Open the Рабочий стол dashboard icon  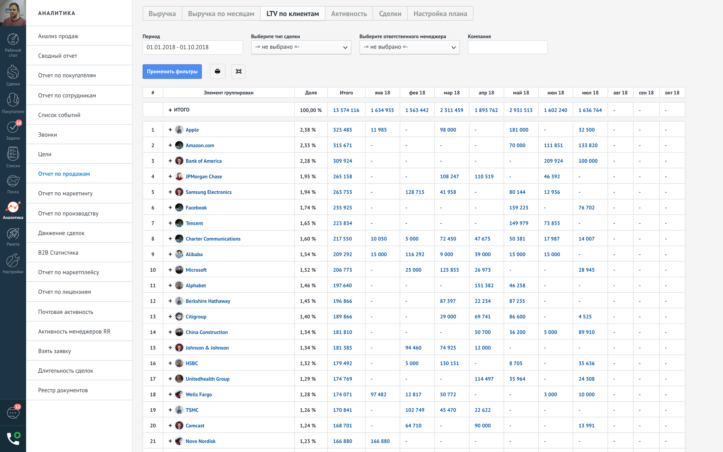pos(13,39)
